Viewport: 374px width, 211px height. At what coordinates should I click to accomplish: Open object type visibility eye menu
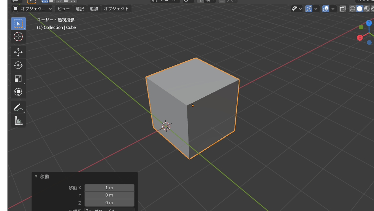(x=297, y=9)
